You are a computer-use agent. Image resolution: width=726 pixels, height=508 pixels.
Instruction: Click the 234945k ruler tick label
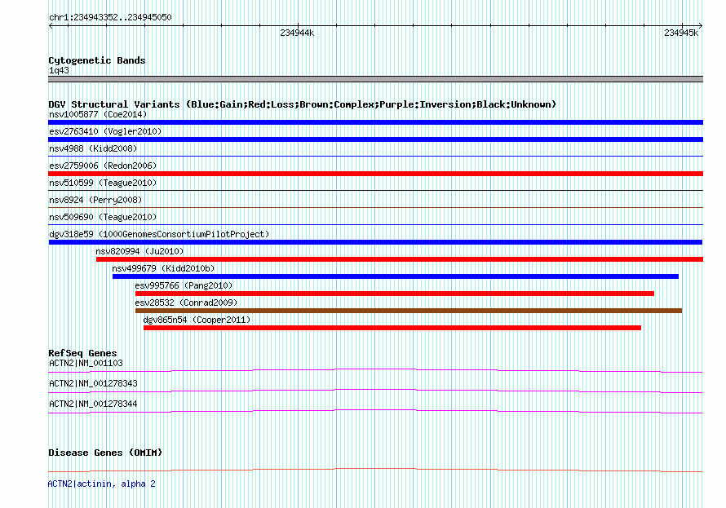tap(680, 33)
